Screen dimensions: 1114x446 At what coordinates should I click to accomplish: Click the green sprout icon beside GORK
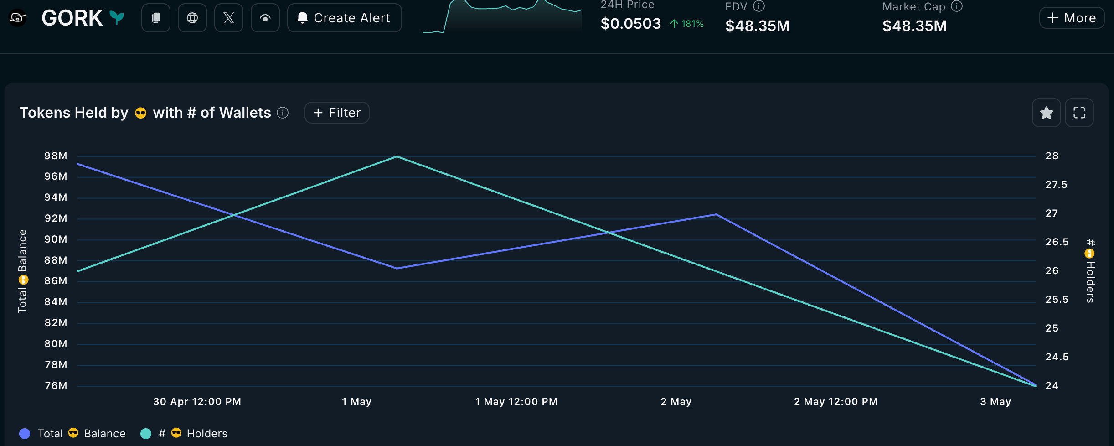coord(117,18)
